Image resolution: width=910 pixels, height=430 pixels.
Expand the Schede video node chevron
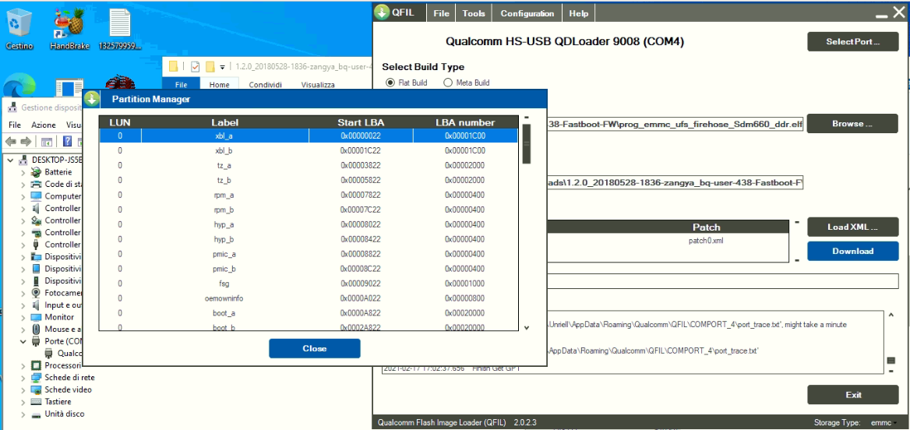click(23, 389)
